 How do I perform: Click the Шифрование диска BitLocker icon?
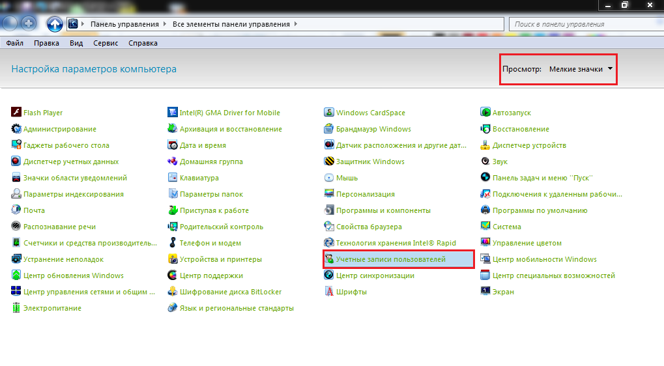click(x=172, y=292)
